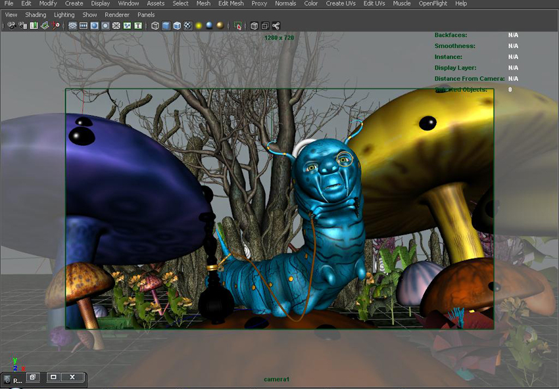Open the Edit Mesh menu
559x389 pixels.
point(231,3)
